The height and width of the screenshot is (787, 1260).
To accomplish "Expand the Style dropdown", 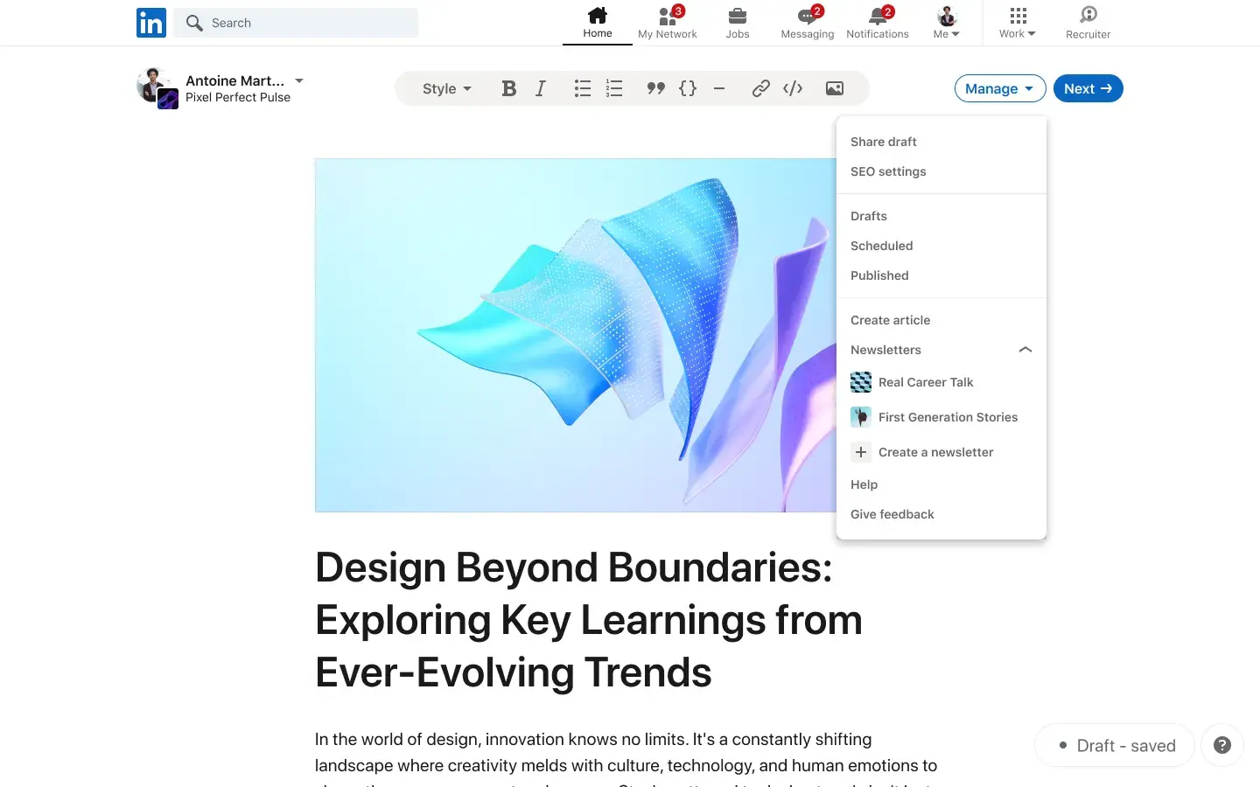I will (446, 88).
